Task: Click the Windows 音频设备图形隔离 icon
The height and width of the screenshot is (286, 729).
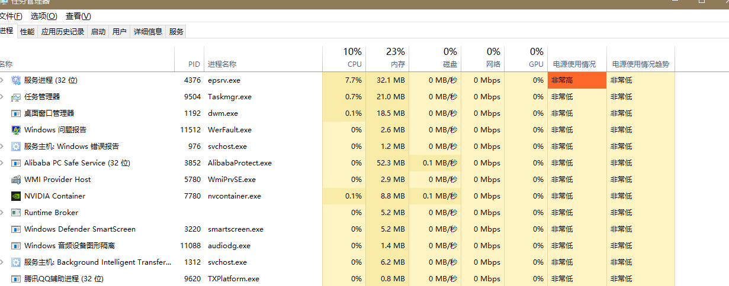Action: pos(16,246)
